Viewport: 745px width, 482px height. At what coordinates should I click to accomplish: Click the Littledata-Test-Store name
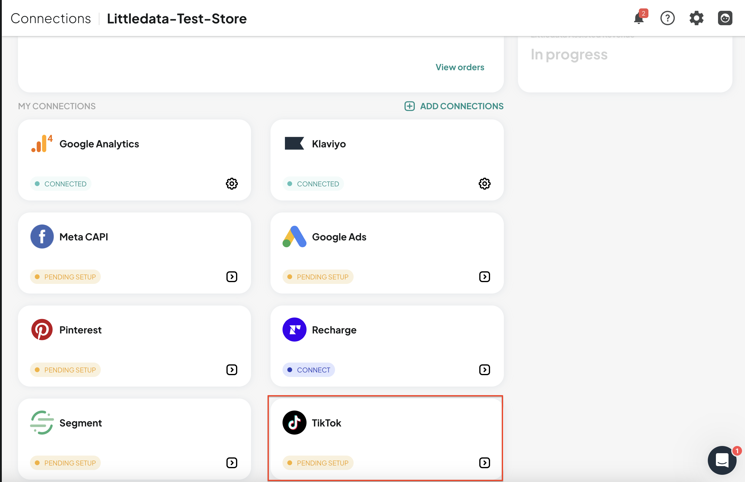point(177,19)
